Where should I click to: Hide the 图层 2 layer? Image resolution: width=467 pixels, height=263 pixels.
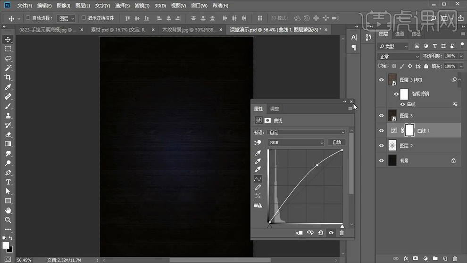382,146
